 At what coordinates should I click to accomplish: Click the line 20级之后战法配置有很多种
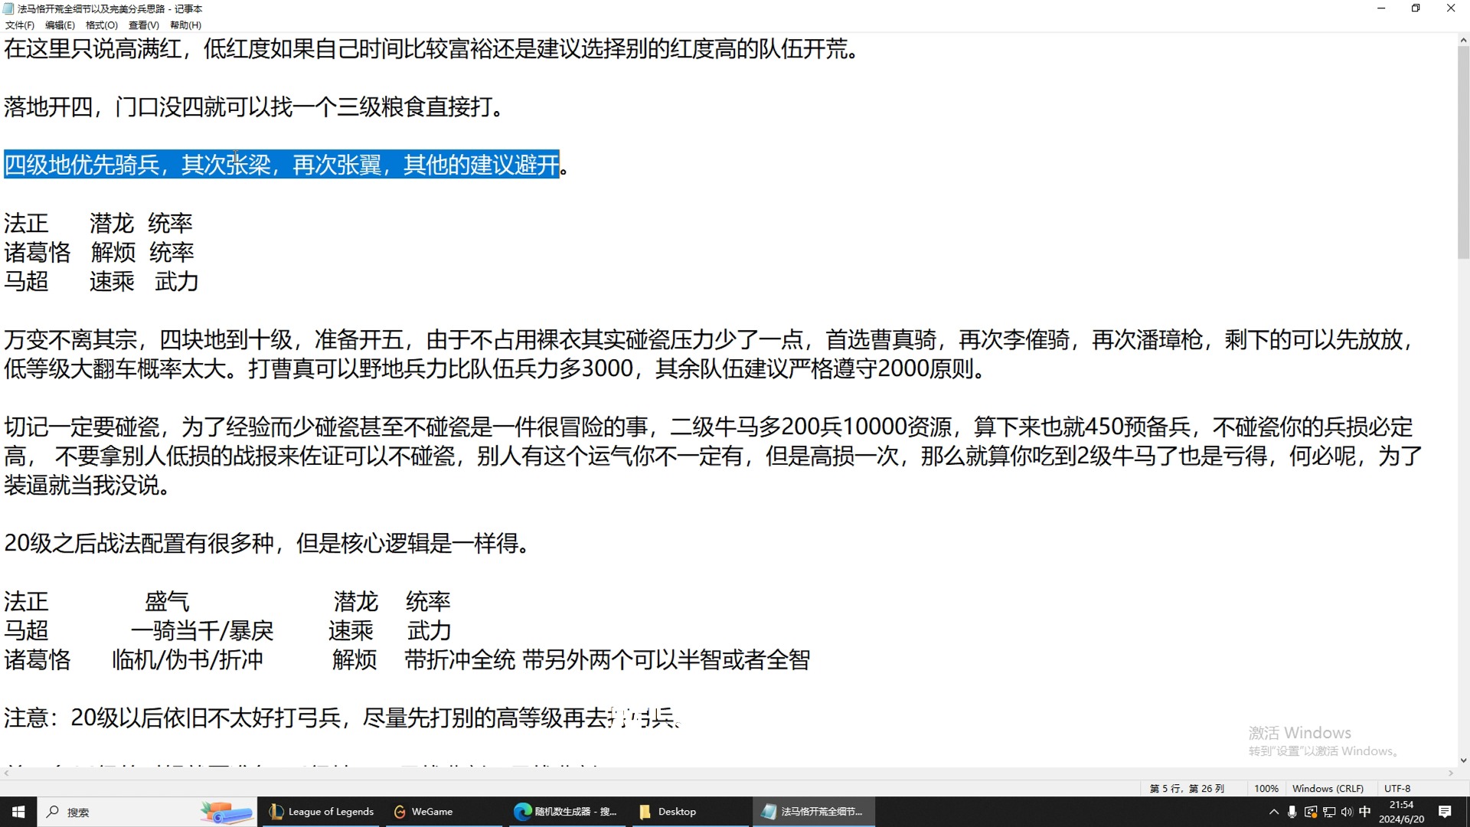pyautogui.click(x=266, y=544)
